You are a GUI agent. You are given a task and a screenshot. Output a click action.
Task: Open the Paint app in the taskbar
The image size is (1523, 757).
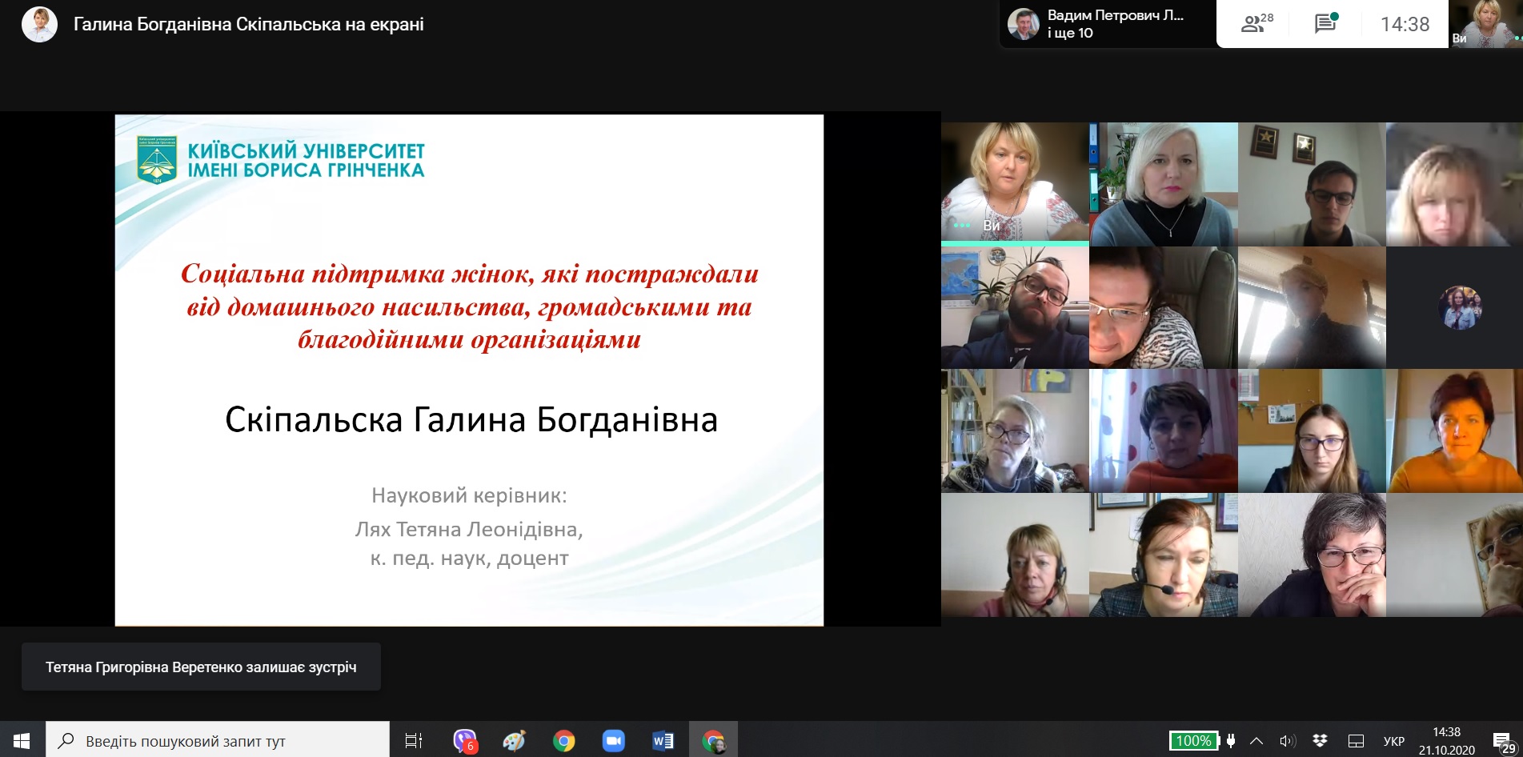514,741
